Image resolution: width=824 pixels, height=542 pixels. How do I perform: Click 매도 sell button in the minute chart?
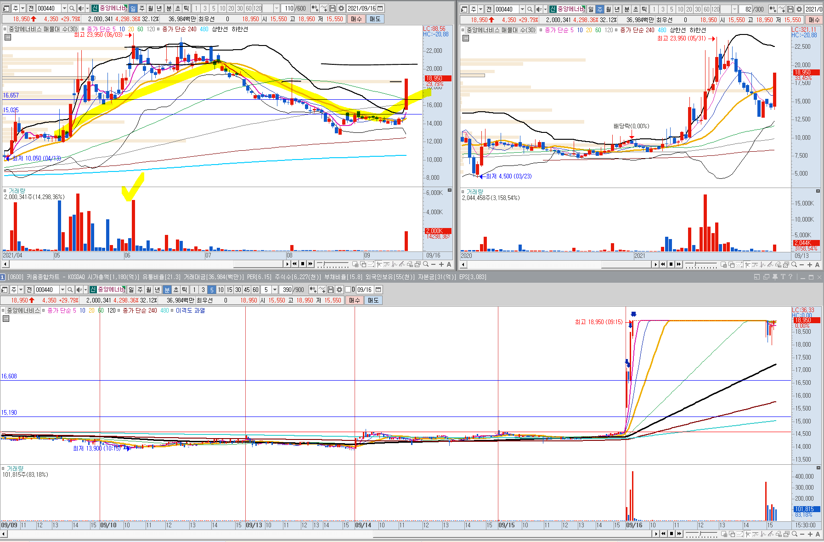point(373,300)
